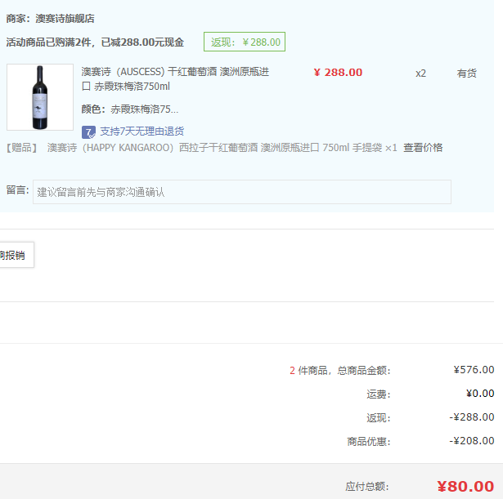
Task: Click the 应付总额 ¥80.00 total
Action: (x=465, y=487)
